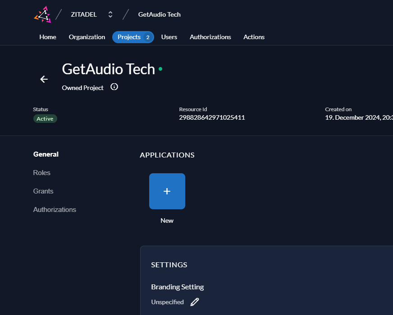Screen dimensions: 393x315
Task: Open the Home tab
Action: point(48,37)
